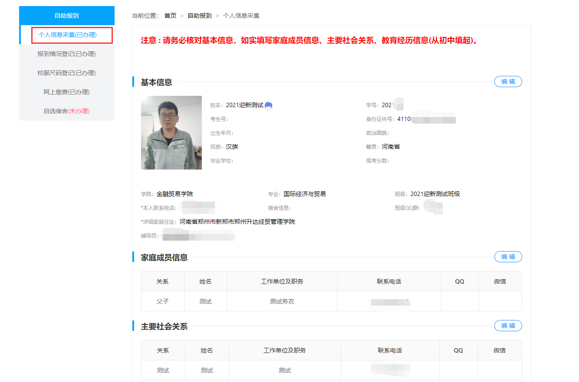Screen dimensions: 579x382
Task: Click 自助报到 breadcrumb link
Action: pos(199,16)
